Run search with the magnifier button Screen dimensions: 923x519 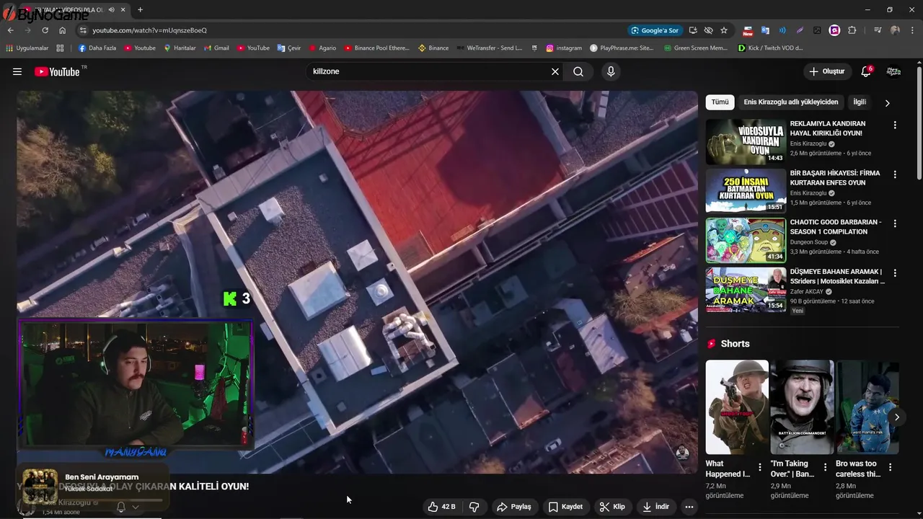pyautogui.click(x=578, y=71)
